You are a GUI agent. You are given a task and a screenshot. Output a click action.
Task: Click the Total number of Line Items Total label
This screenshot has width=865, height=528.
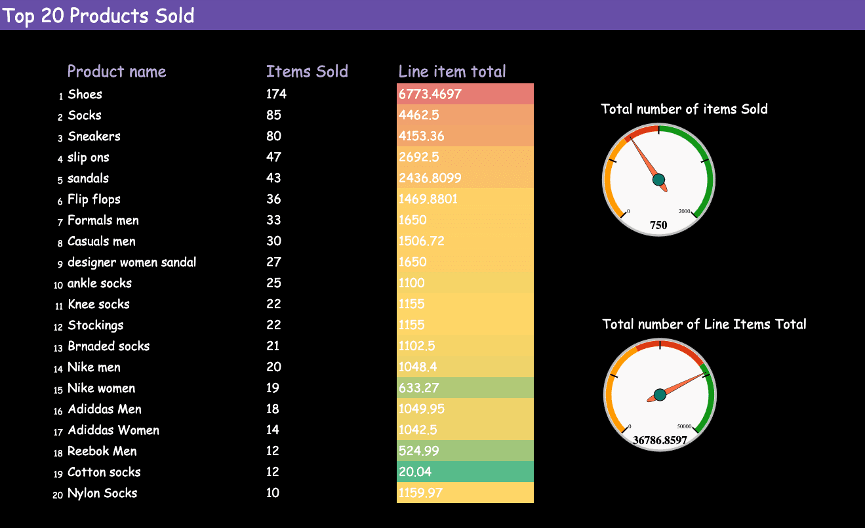pyautogui.click(x=704, y=324)
